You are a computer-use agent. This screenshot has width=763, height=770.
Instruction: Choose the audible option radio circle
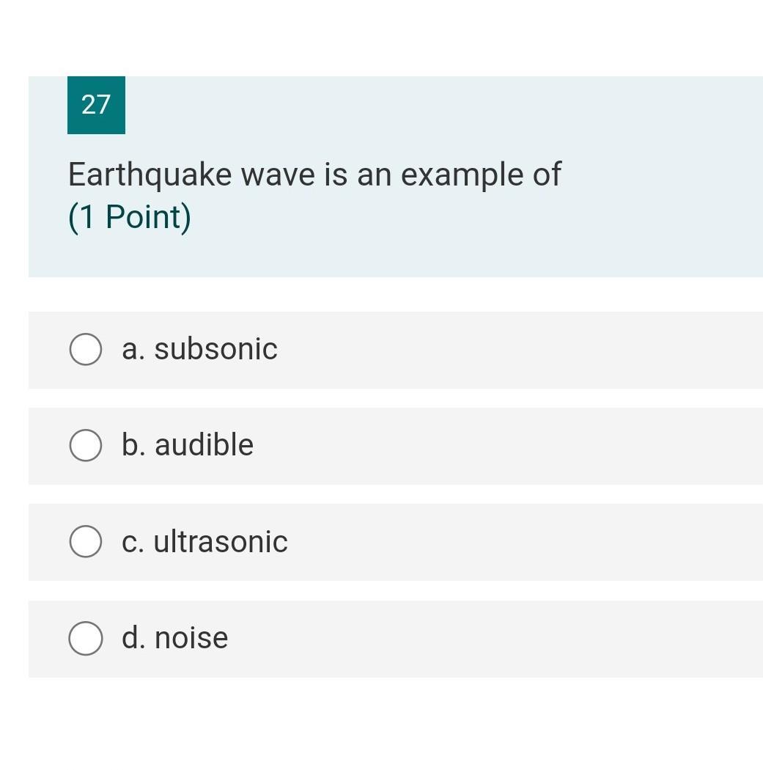tap(86, 445)
